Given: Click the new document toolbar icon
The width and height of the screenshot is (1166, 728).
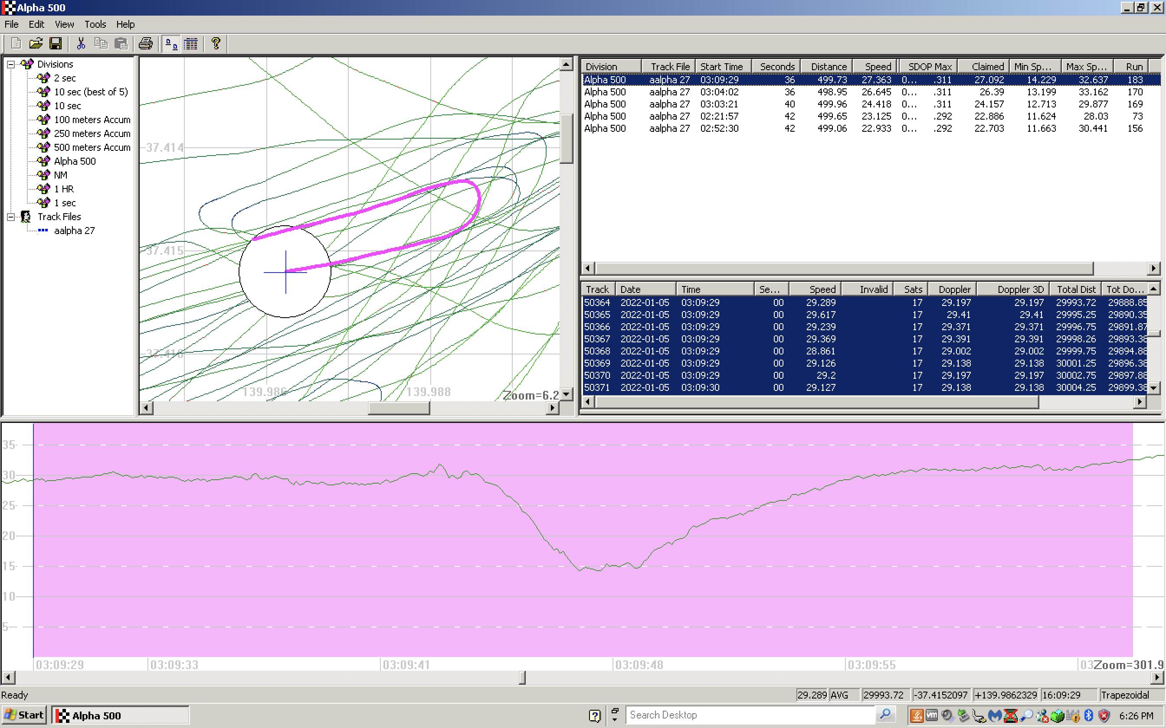Looking at the screenshot, I should [16, 44].
